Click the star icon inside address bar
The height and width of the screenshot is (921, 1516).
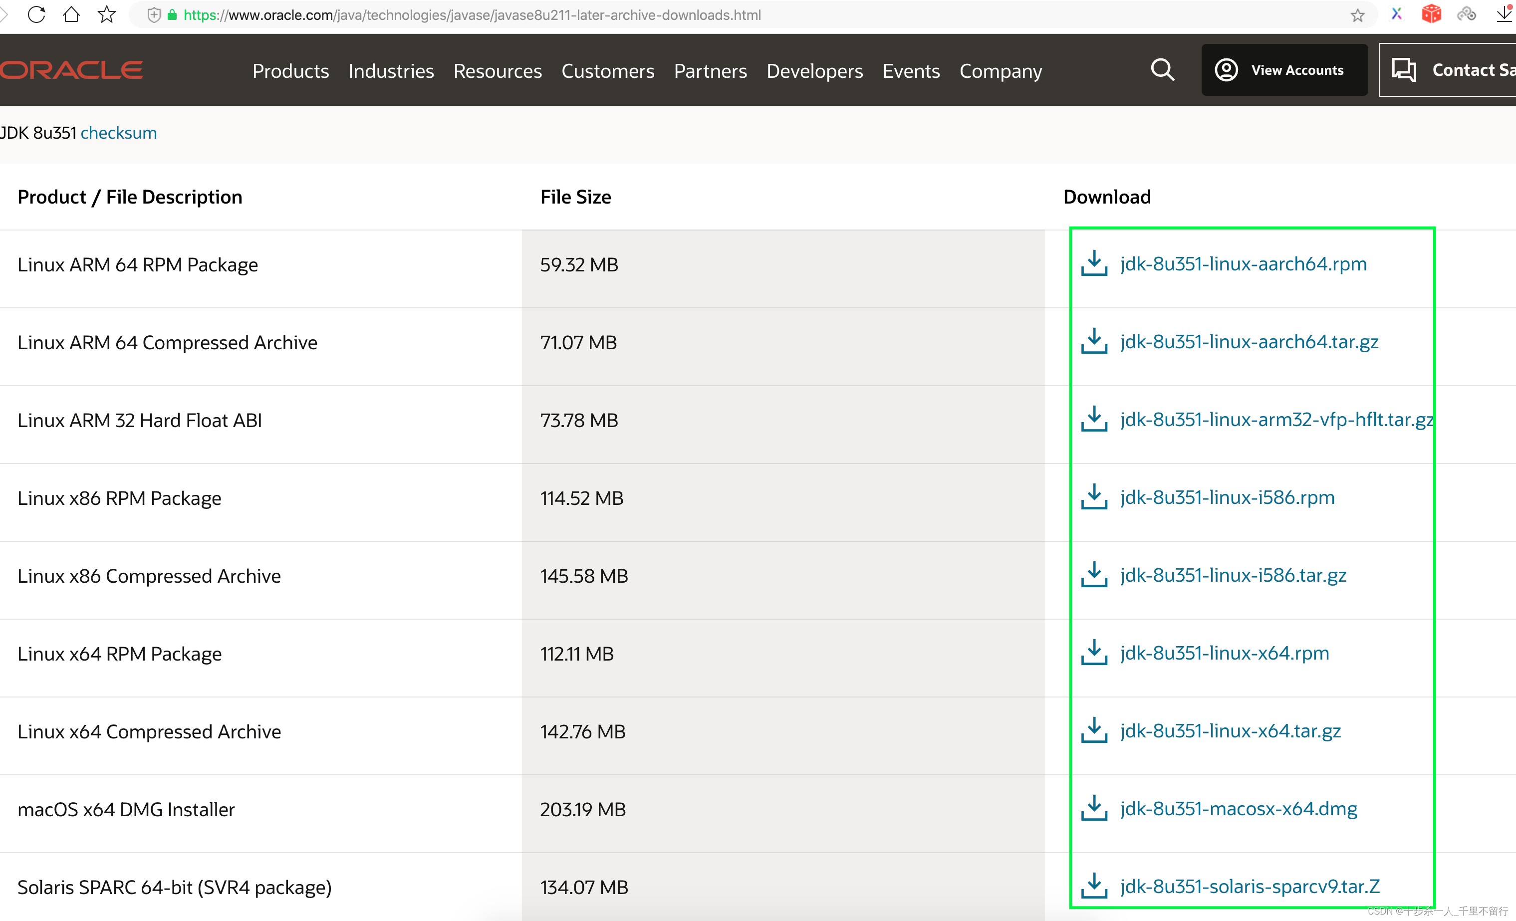(x=1358, y=15)
